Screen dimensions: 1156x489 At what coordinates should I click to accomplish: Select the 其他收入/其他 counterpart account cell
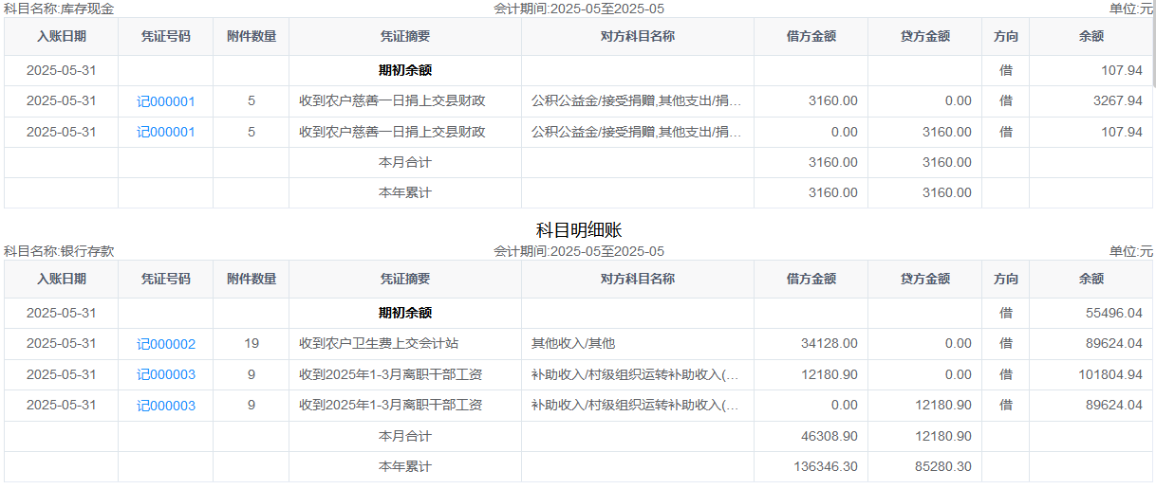point(572,344)
